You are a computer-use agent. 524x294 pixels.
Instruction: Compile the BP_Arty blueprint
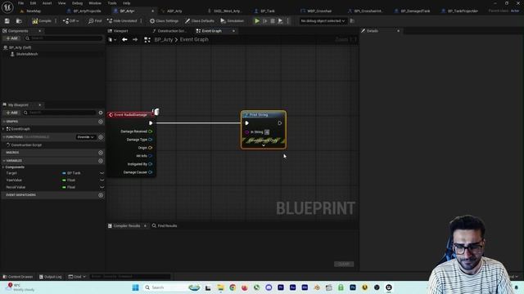pyautogui.click(x=42, y=21)
